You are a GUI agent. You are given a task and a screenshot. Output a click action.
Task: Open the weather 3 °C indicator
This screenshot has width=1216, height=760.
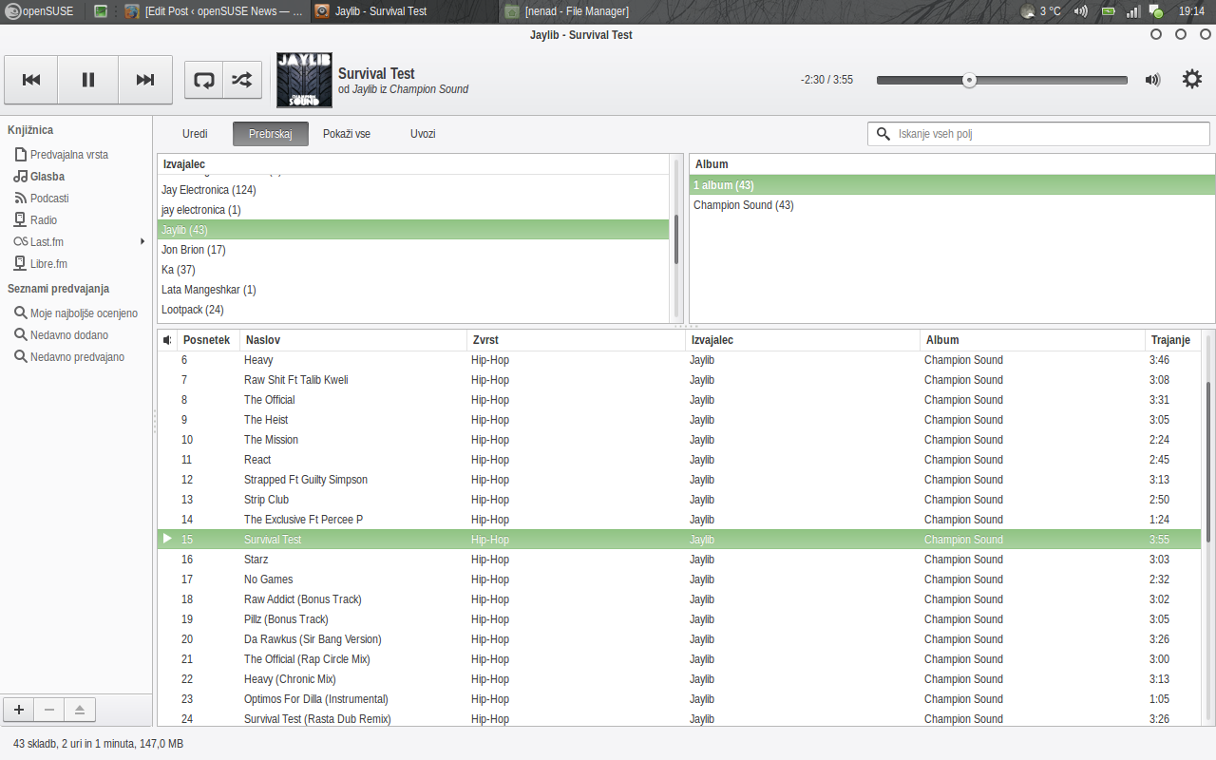[1041, 11]
